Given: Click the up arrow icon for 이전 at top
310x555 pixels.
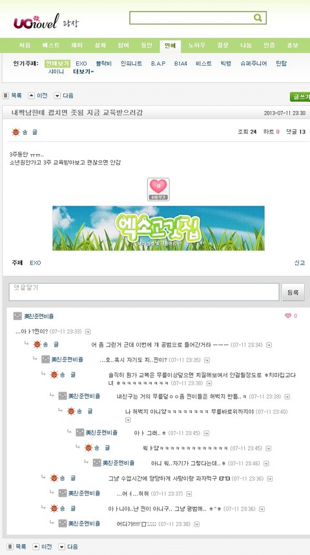Looking at the screenshot, I should pos(31,96).
